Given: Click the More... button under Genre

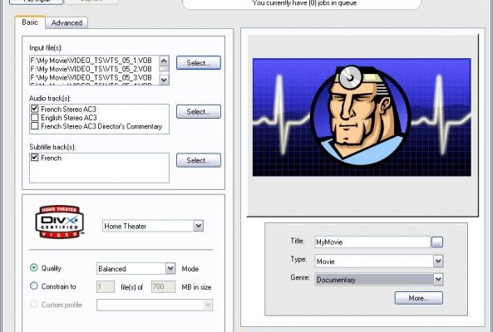Looking at the screenshot, I should (418, 298).
